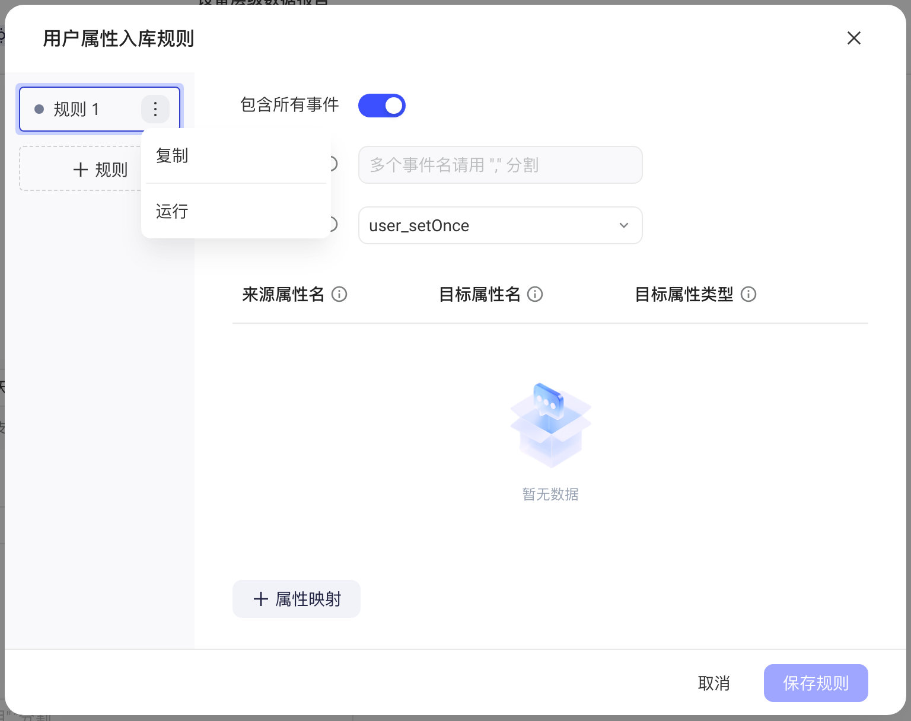
Task: Click the 来源属性名 column header
Action: click(284, 294)
